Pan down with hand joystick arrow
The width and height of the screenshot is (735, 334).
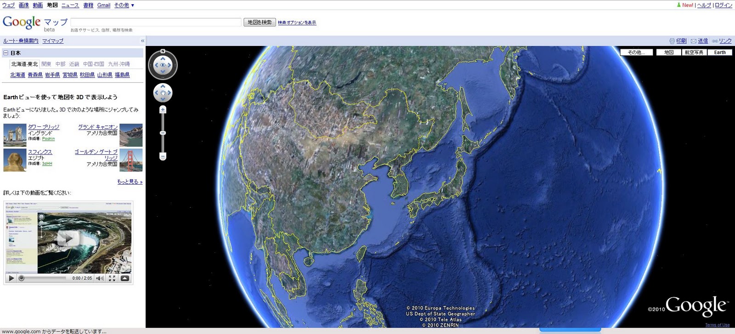[x=163, y=99]
